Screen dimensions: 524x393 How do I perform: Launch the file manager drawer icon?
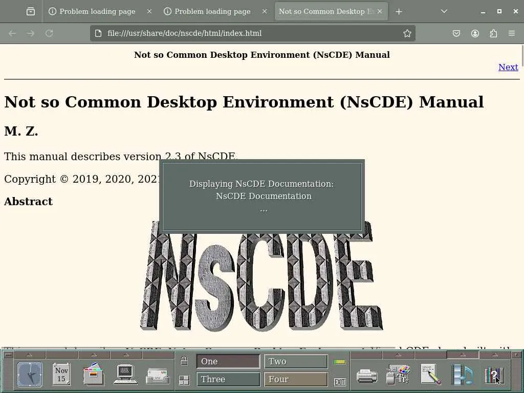(x=94, y=374)
